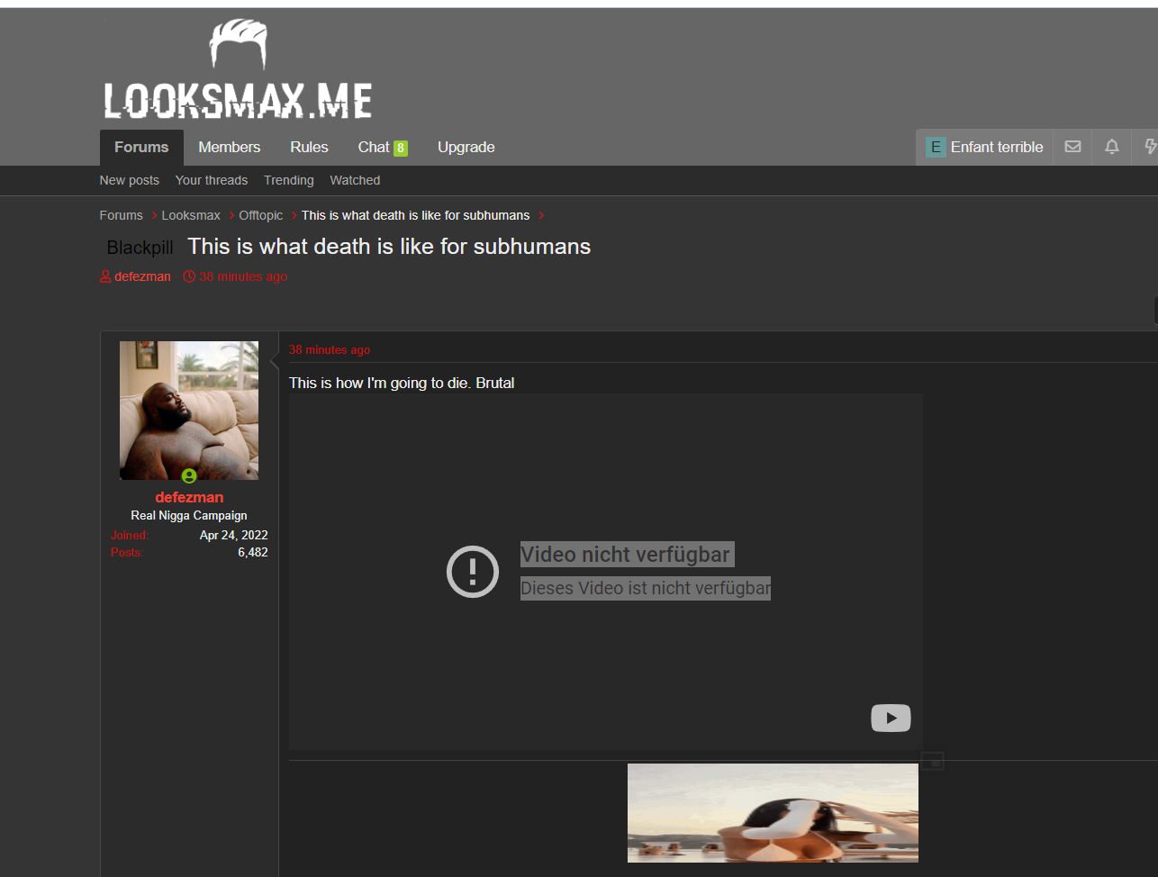Open the New posts link

pyautogui.click(x=129, y=180)
